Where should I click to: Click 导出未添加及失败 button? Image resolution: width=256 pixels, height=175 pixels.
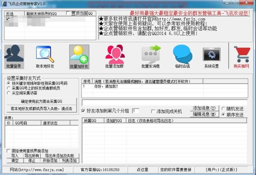[60, 156]
